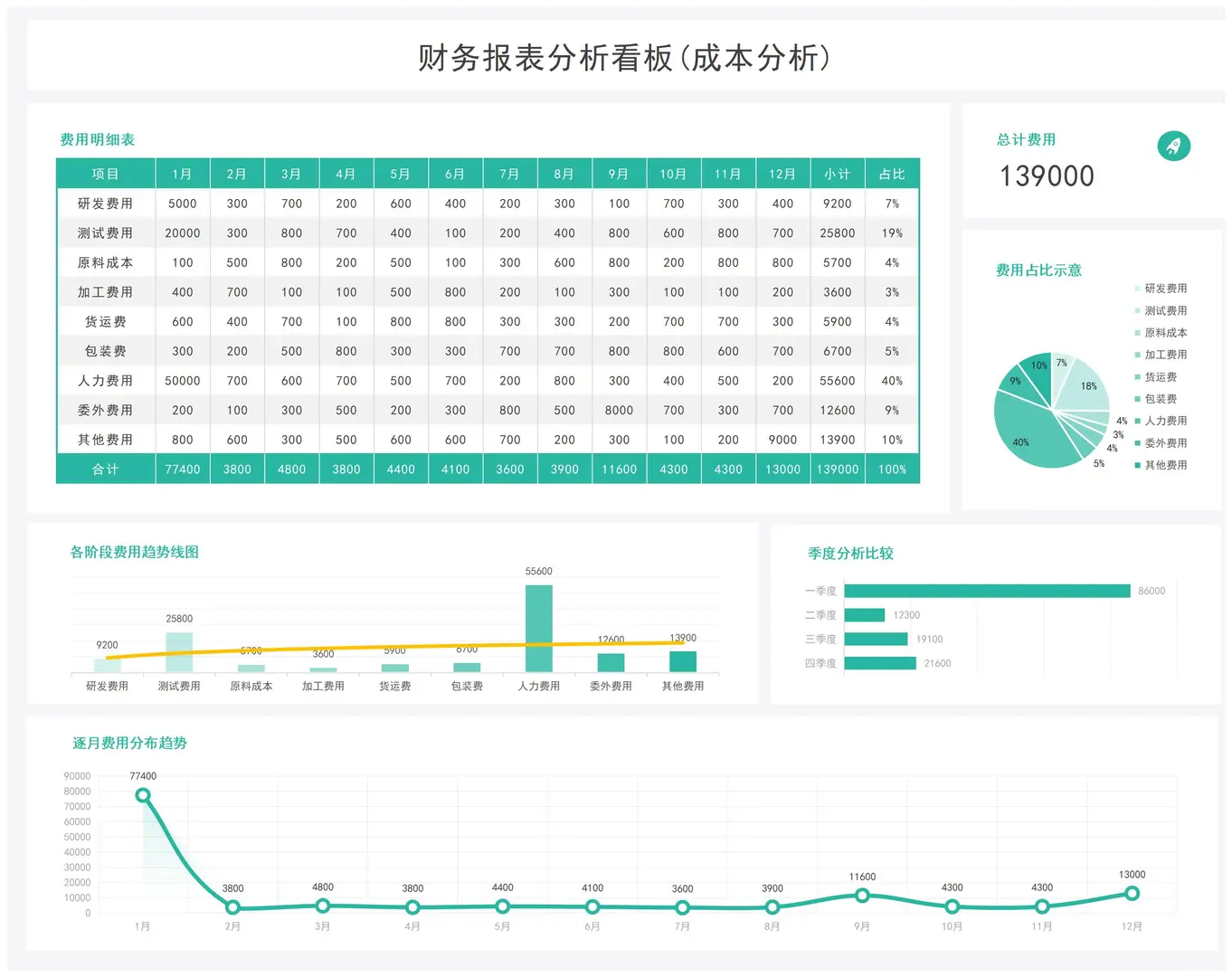Select the 委外费用 row label in the table
The image size is (1232, 977).
[x=106, y=410]
